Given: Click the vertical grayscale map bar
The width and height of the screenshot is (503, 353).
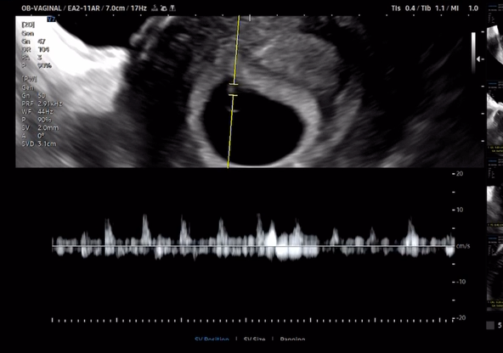Looking at the screenshot, I should coord(473,53).
